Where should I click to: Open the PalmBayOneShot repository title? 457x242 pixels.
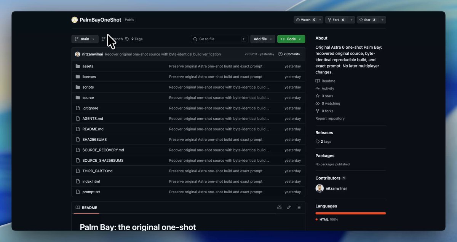100,20
